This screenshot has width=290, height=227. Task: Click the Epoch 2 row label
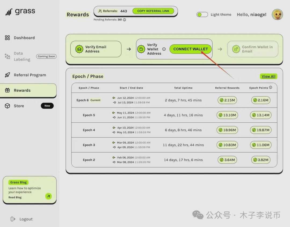(89, 160)
